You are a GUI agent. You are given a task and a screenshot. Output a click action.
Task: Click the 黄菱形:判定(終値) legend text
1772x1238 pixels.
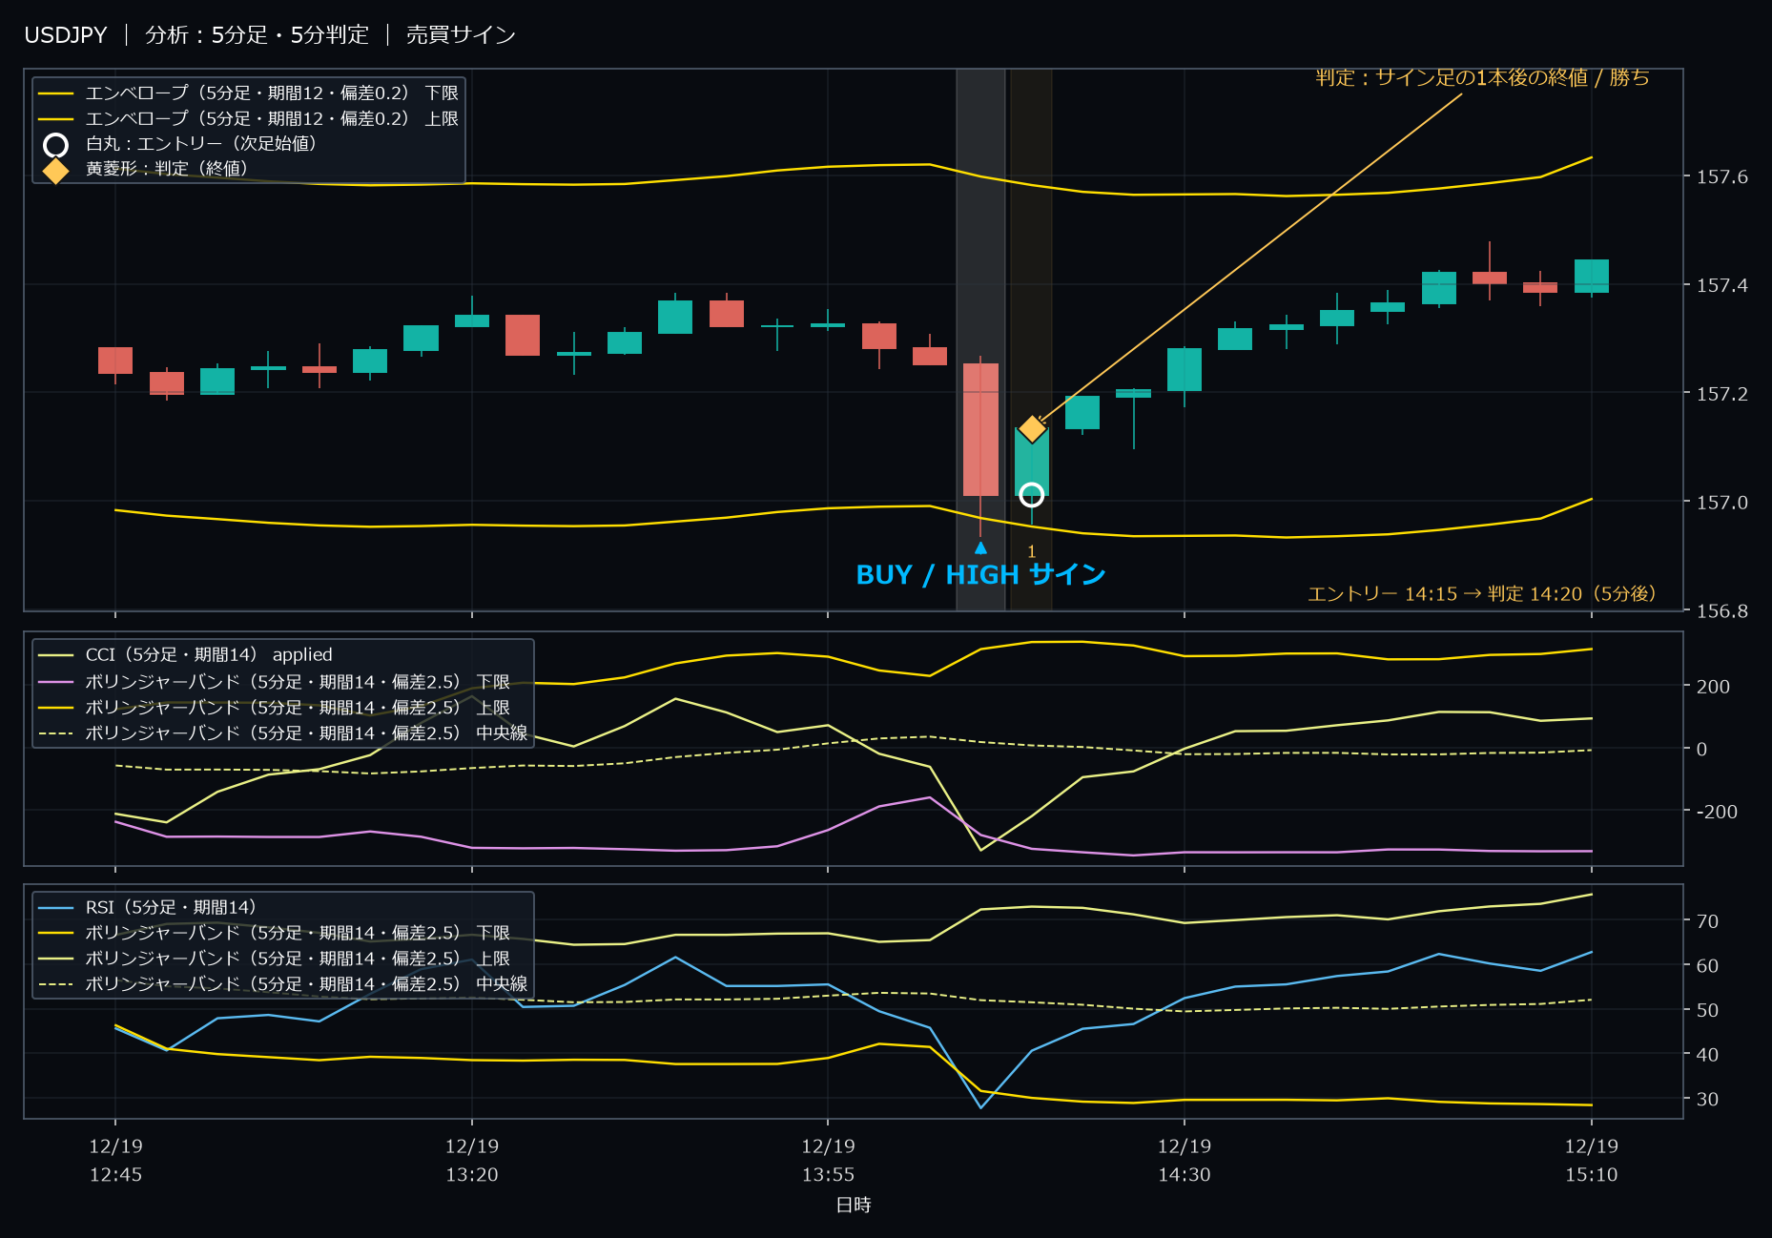(167, 168)
